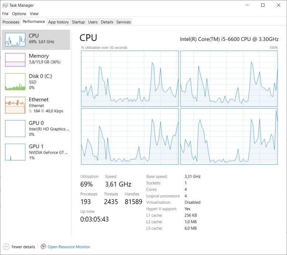Click the Fewer details chevron icon
287x255 pixels.
[x=6, y=246]
